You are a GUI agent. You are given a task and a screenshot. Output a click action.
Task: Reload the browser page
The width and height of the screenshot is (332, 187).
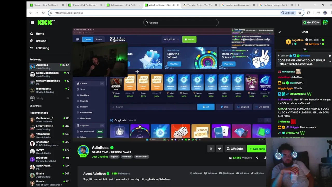point(43,13)
